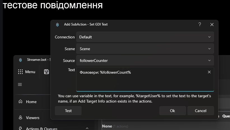Click the Cancel button
The height and width of the screenshot is (130, 230).
[x=201, y=111]
